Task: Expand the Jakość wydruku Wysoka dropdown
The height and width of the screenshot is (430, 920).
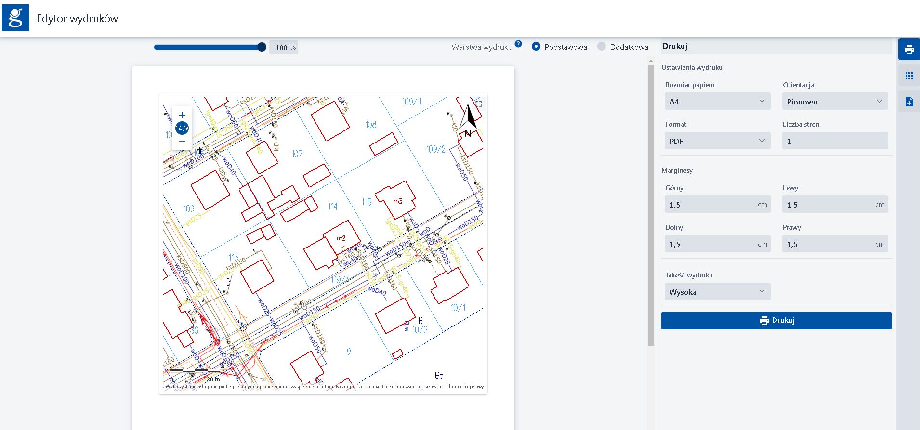Action: (x=717, y=292)
